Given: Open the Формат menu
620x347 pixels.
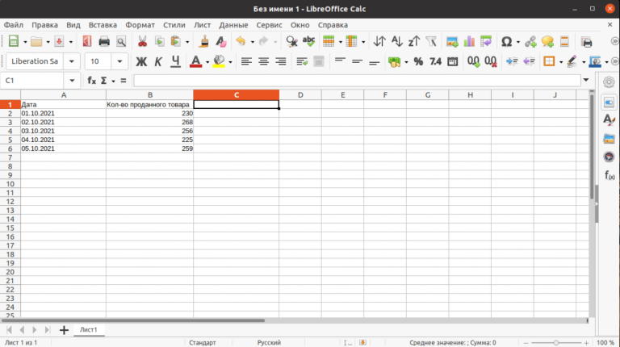Looking at the screenshot, I should (140, 25).
